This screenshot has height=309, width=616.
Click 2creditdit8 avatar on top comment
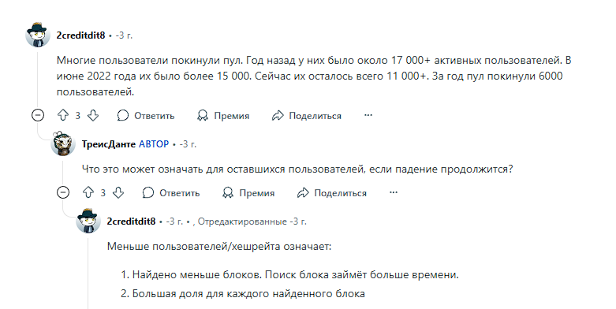point(38,35)
